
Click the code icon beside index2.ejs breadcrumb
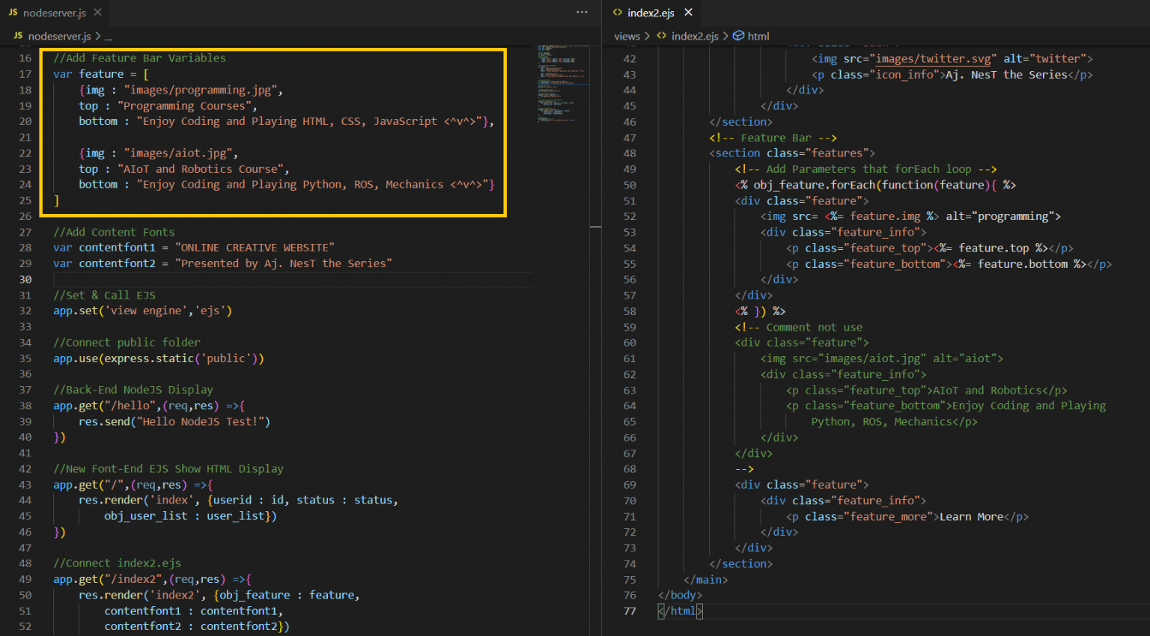point(662,36)
